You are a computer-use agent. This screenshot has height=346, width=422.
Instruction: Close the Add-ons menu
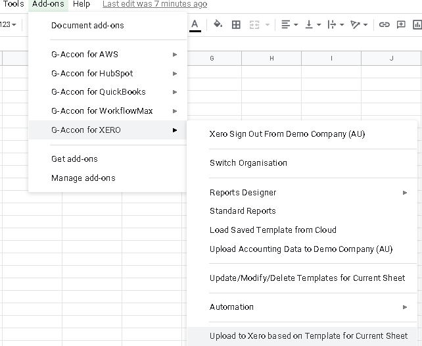[48, 4]
